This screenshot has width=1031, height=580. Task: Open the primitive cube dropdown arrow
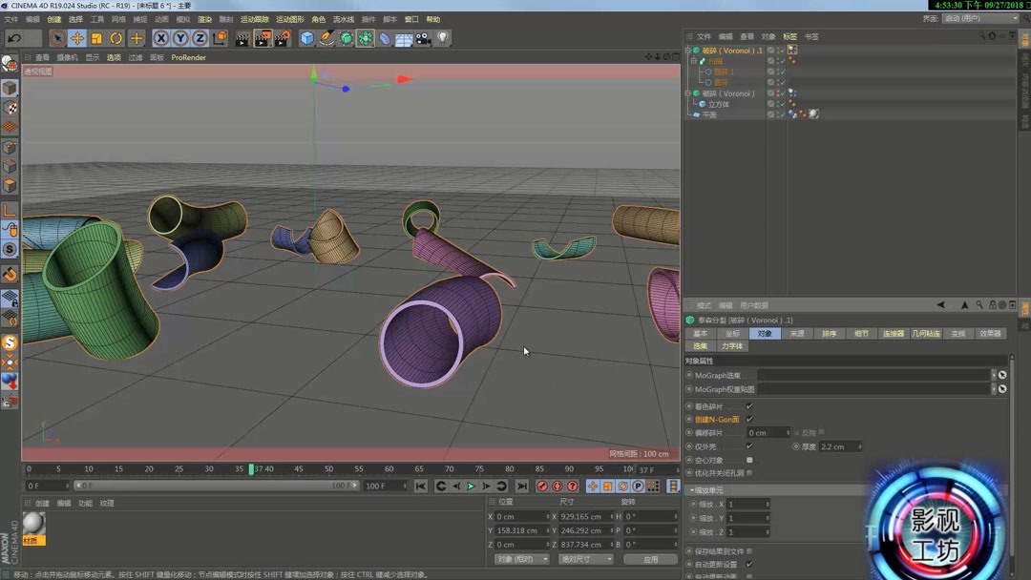pos(315,45)
